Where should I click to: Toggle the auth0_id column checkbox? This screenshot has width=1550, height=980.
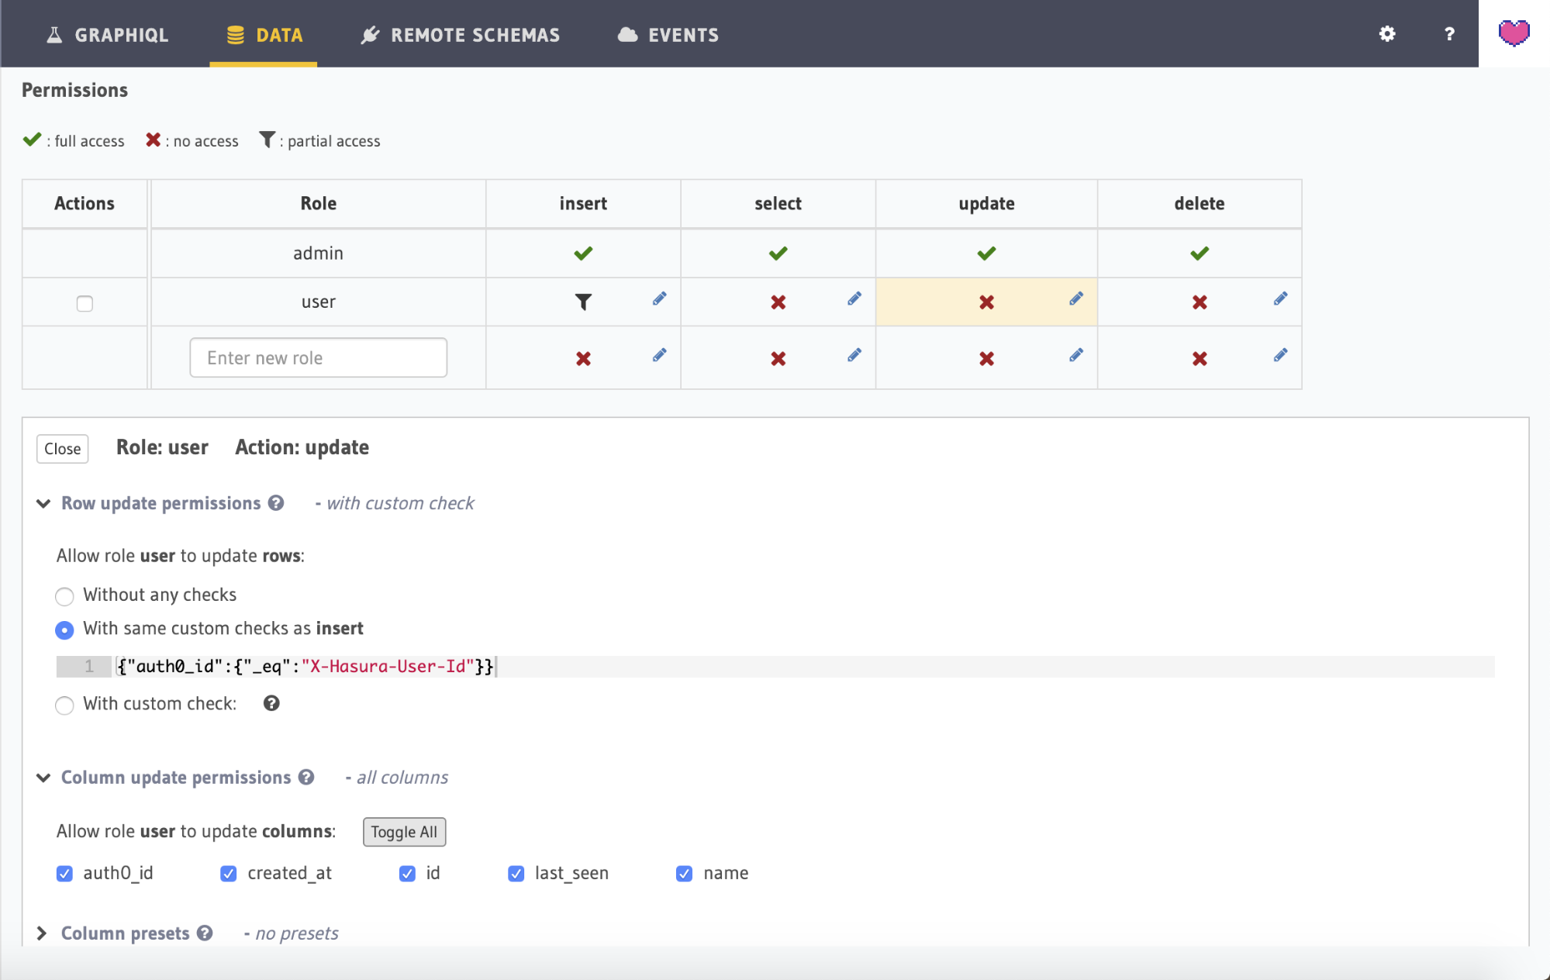click(x=64, y=873)
